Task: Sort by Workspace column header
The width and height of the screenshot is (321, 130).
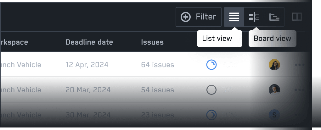Action: pos(14,42)
